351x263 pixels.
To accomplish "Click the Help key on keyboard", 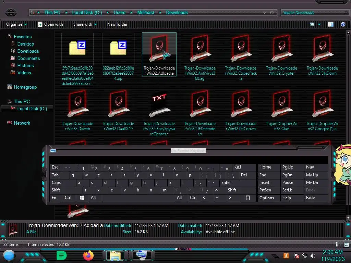I will [292, 198].
